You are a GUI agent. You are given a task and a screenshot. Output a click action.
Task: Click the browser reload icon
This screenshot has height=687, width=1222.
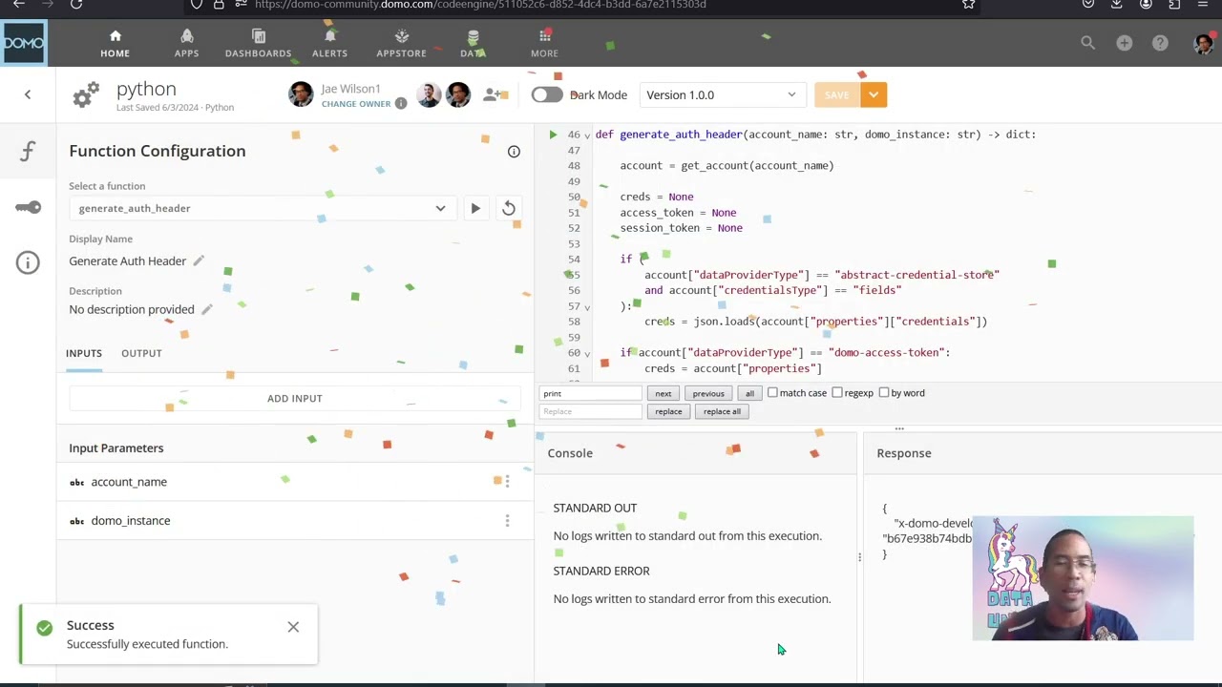76,4
